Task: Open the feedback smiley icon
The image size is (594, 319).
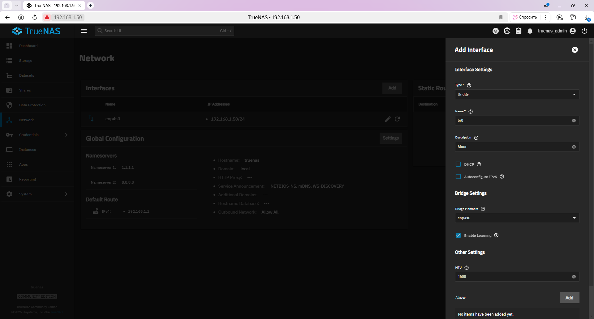Action: (496, 31)
